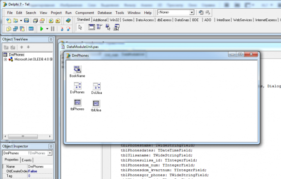Image resolution: width=281 pixels, height=179 pixels.
Task: Open the desktop layout <None> dropdown
Action: coord(192,13)
